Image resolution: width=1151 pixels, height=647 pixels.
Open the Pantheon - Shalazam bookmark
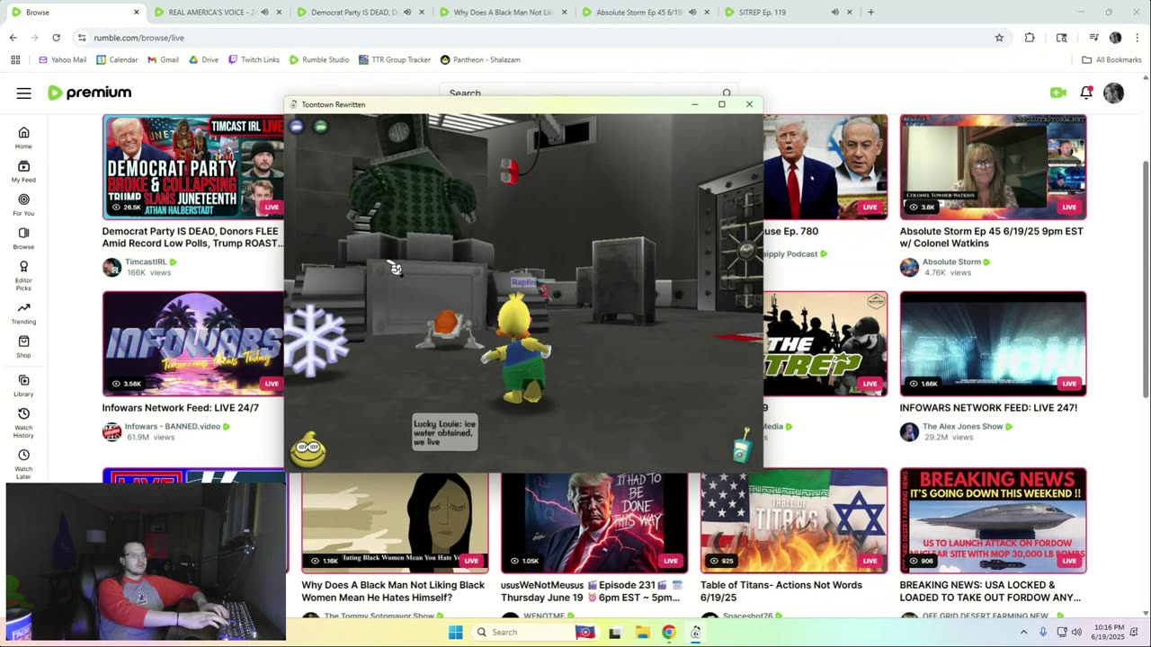480,59
